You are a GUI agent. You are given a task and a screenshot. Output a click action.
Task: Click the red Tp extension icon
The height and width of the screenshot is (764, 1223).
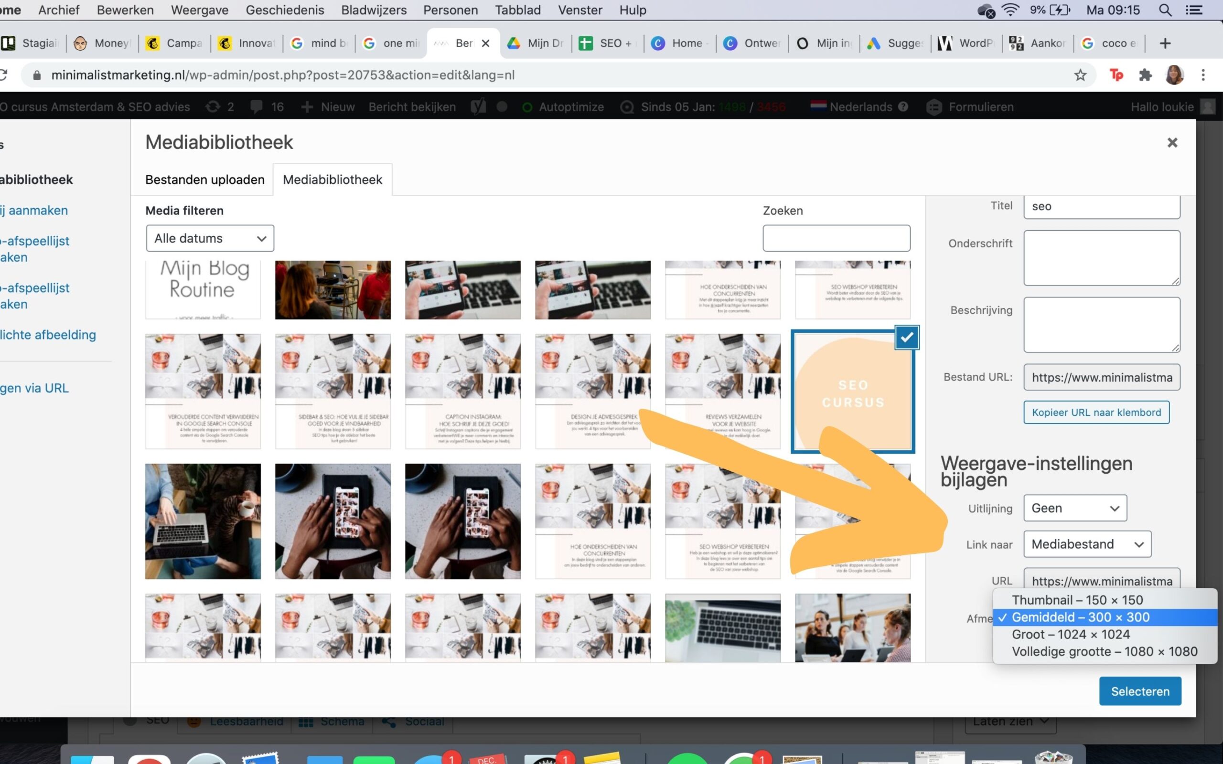point(1116,75)
